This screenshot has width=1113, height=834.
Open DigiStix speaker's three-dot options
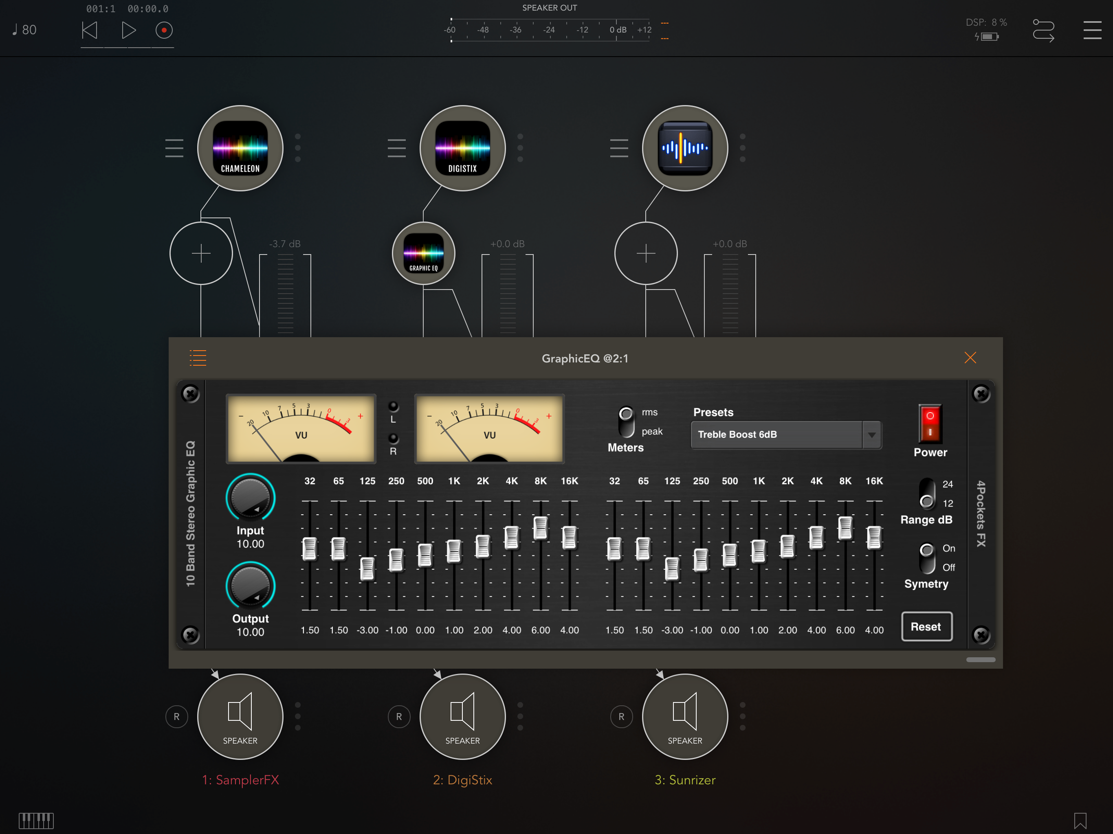tap(520, 716)
